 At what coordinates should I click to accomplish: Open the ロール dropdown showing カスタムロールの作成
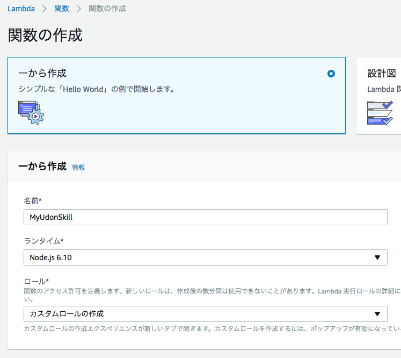[x=206, y=314]
